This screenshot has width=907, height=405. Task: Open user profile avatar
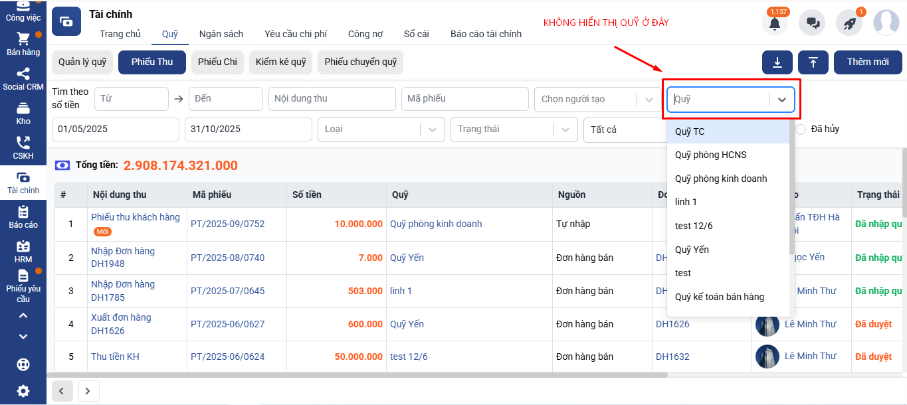coord(886,23)
